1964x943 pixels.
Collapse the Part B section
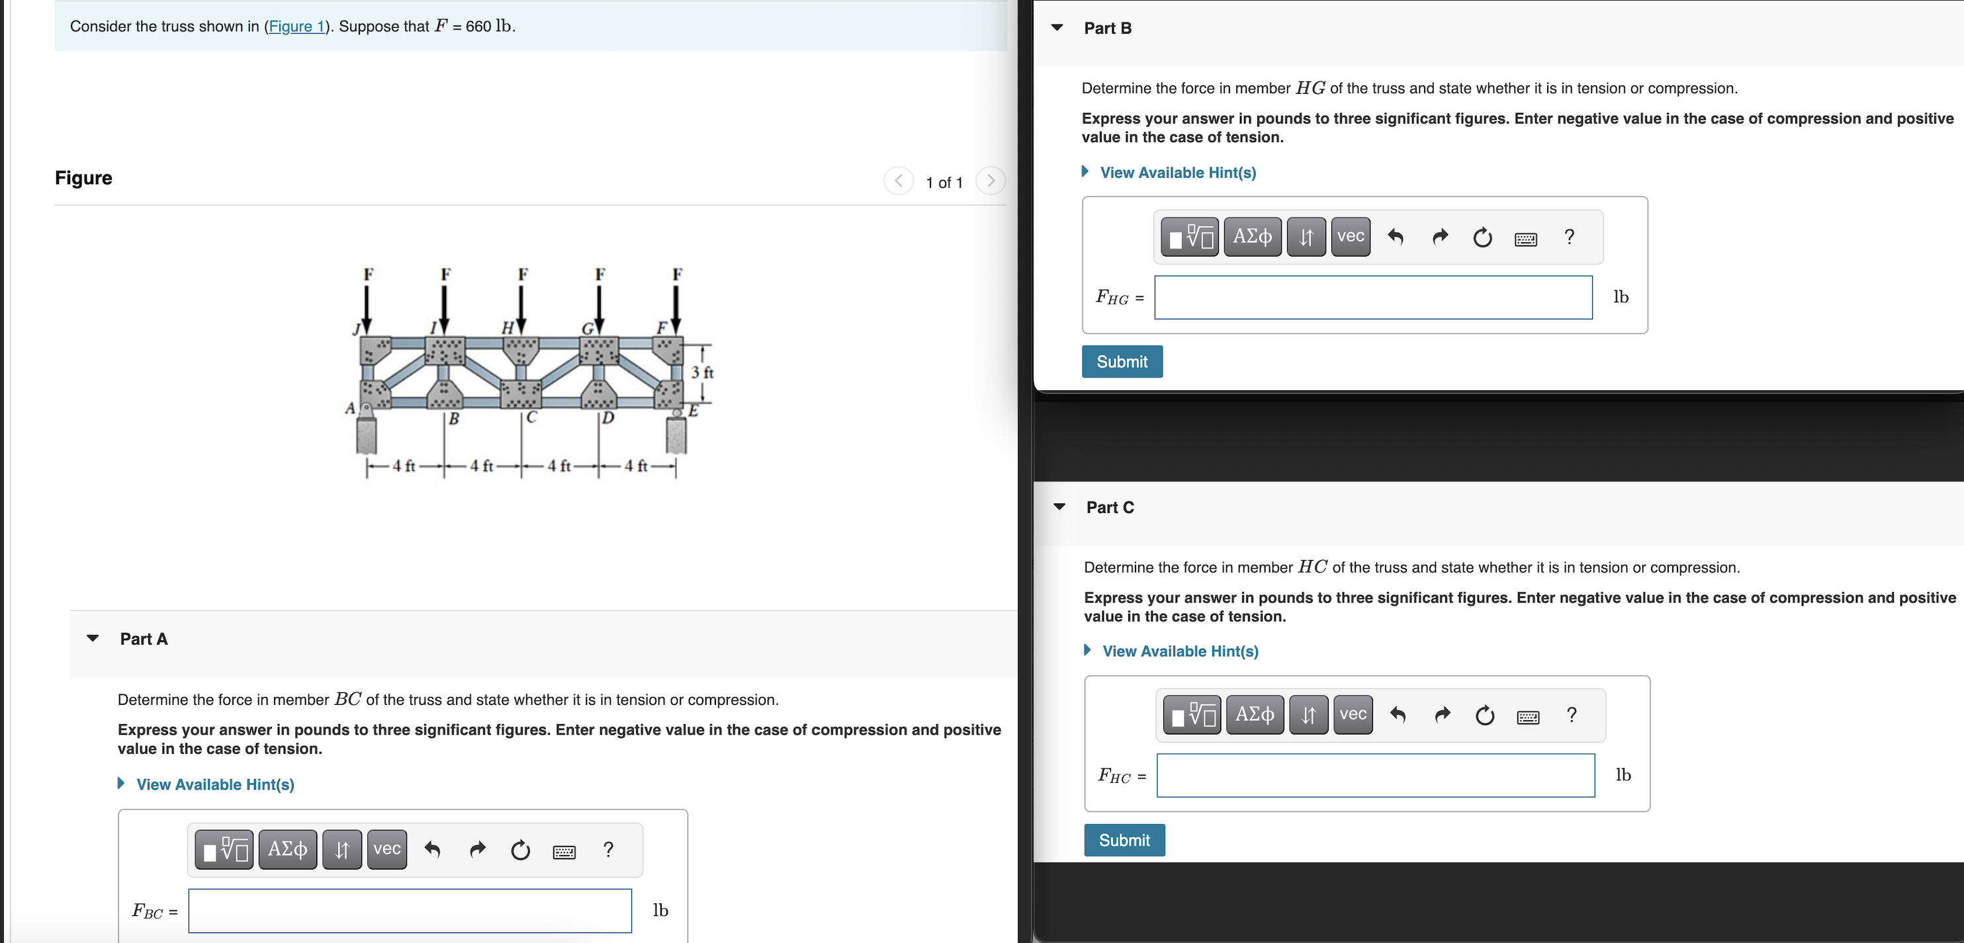click(x=1058, y=27)
